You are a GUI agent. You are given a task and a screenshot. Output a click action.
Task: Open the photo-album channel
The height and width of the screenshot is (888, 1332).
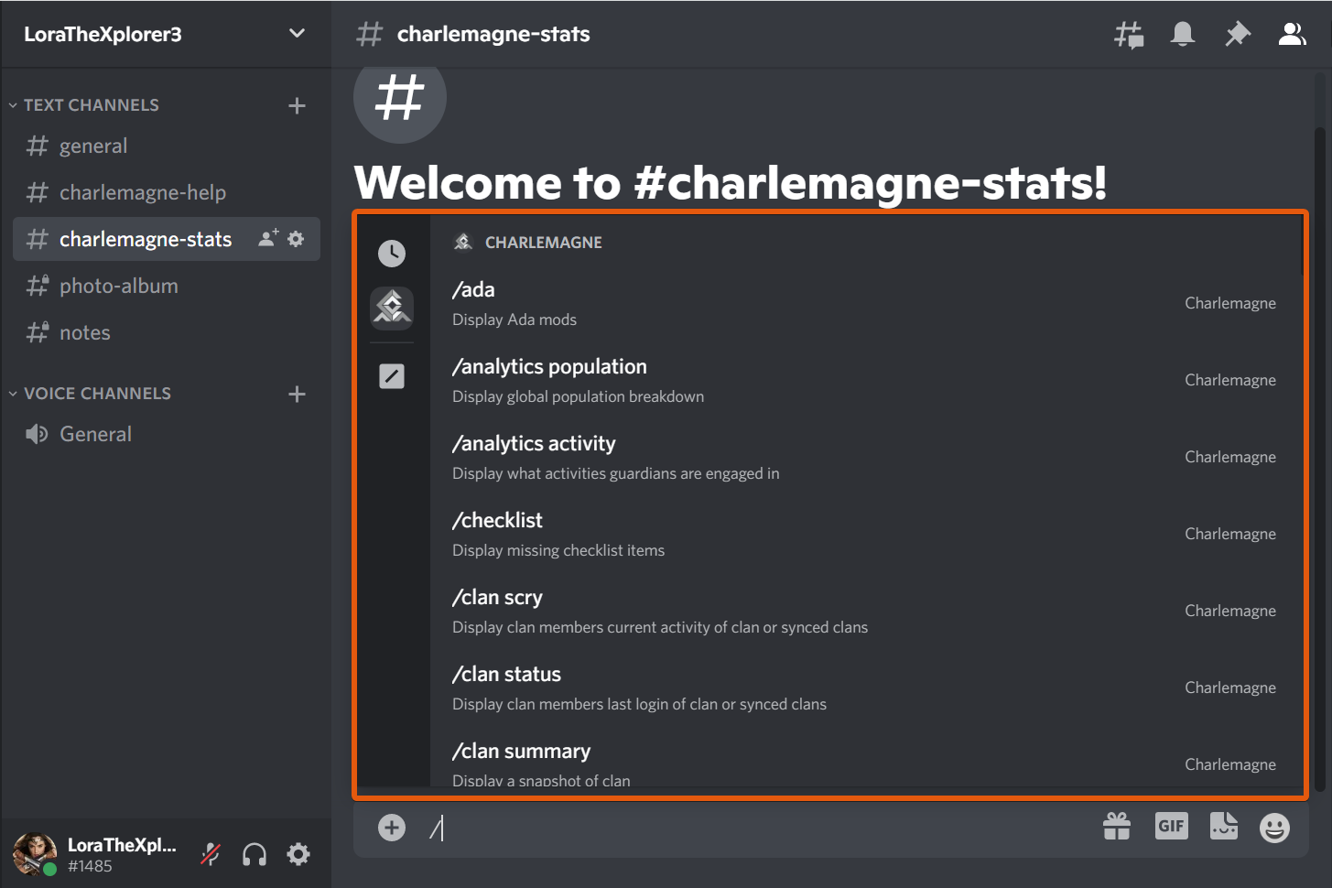pyautogui.click(x=166, y=287)
